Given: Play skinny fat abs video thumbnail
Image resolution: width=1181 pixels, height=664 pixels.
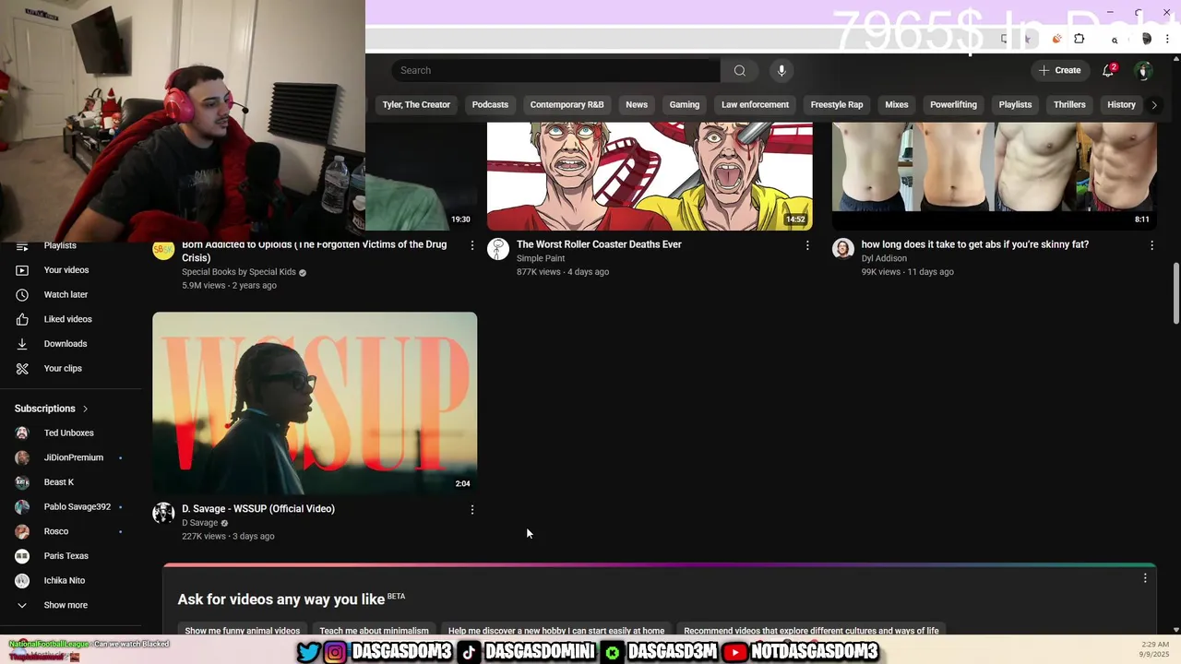Looking at the screenshot, I should [x=994, y=176].
